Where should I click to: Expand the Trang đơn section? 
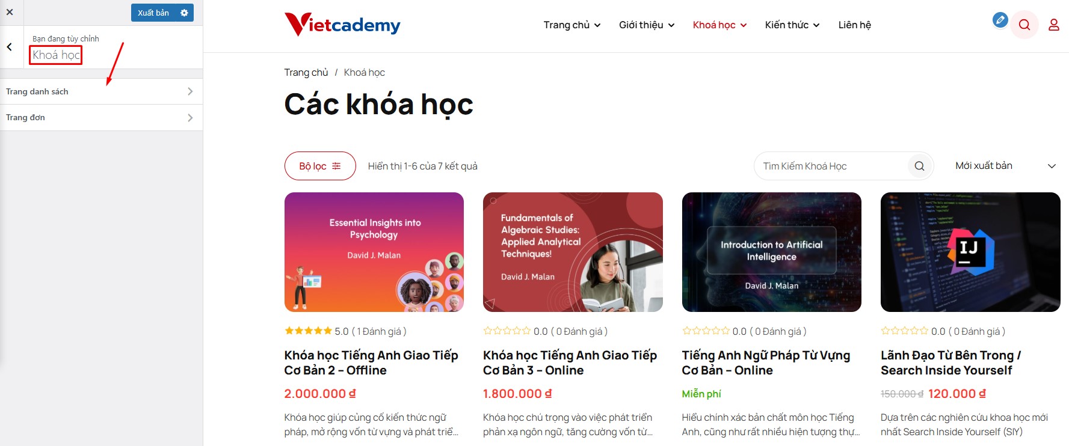point(101,118)
